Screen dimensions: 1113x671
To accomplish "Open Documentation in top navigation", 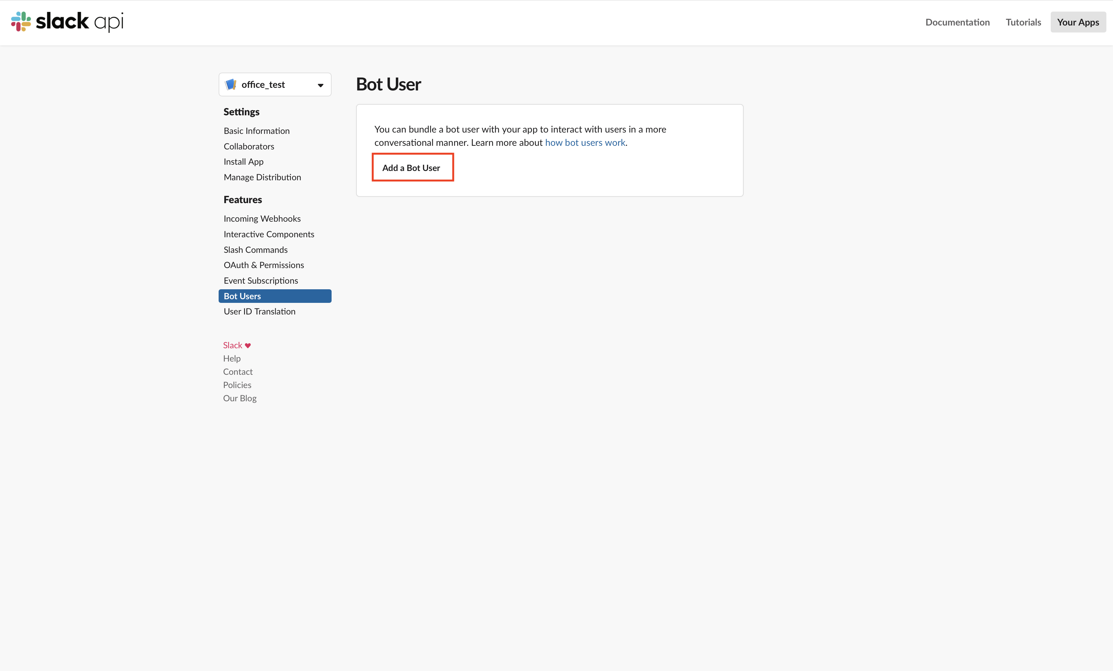I will click(957, 22).
